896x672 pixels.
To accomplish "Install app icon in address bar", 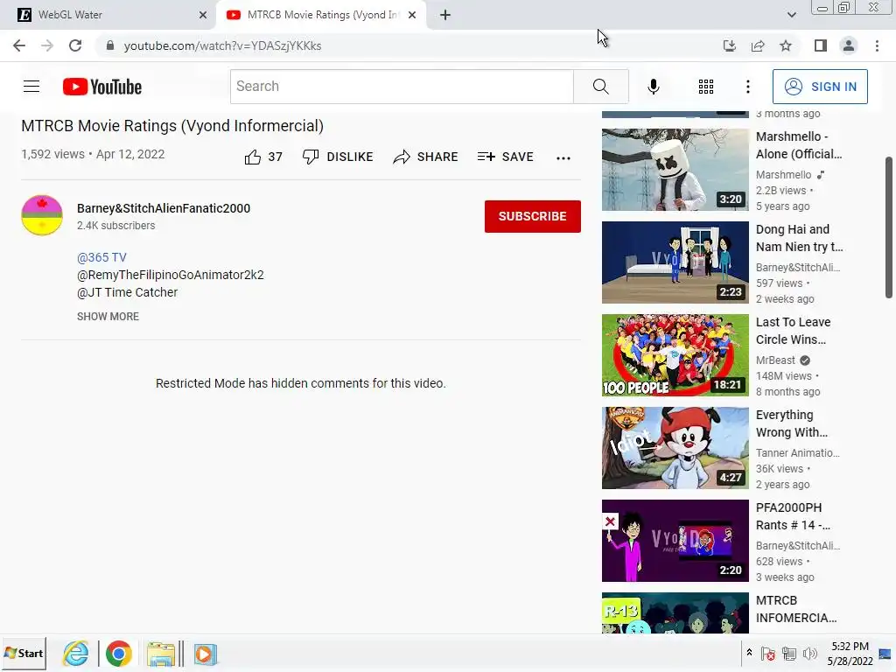I will point(729,45).
